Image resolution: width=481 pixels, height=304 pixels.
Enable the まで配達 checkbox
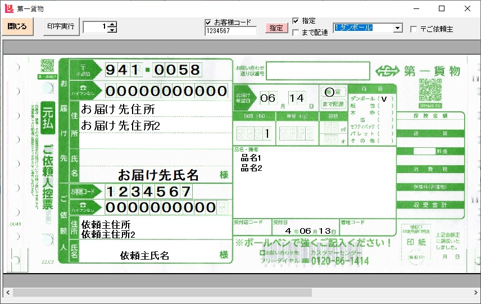(296, 33)
